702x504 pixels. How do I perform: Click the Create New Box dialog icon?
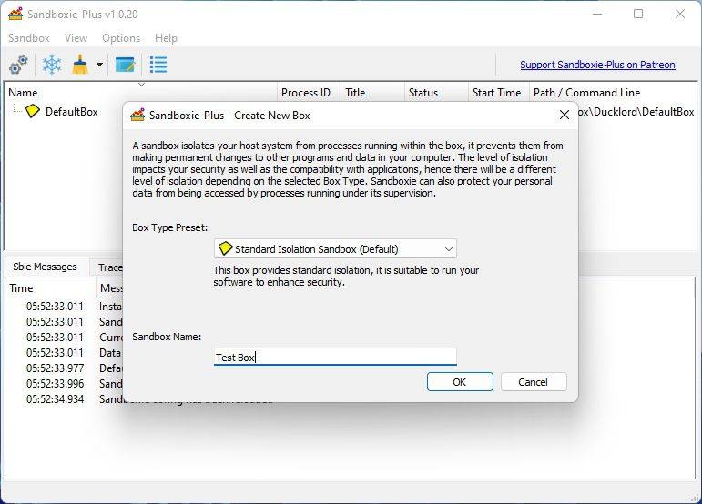(x=137, y=115)
